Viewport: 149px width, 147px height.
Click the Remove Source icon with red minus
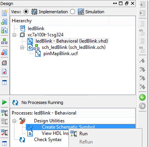pyautogui.click(x=4, y=52)
